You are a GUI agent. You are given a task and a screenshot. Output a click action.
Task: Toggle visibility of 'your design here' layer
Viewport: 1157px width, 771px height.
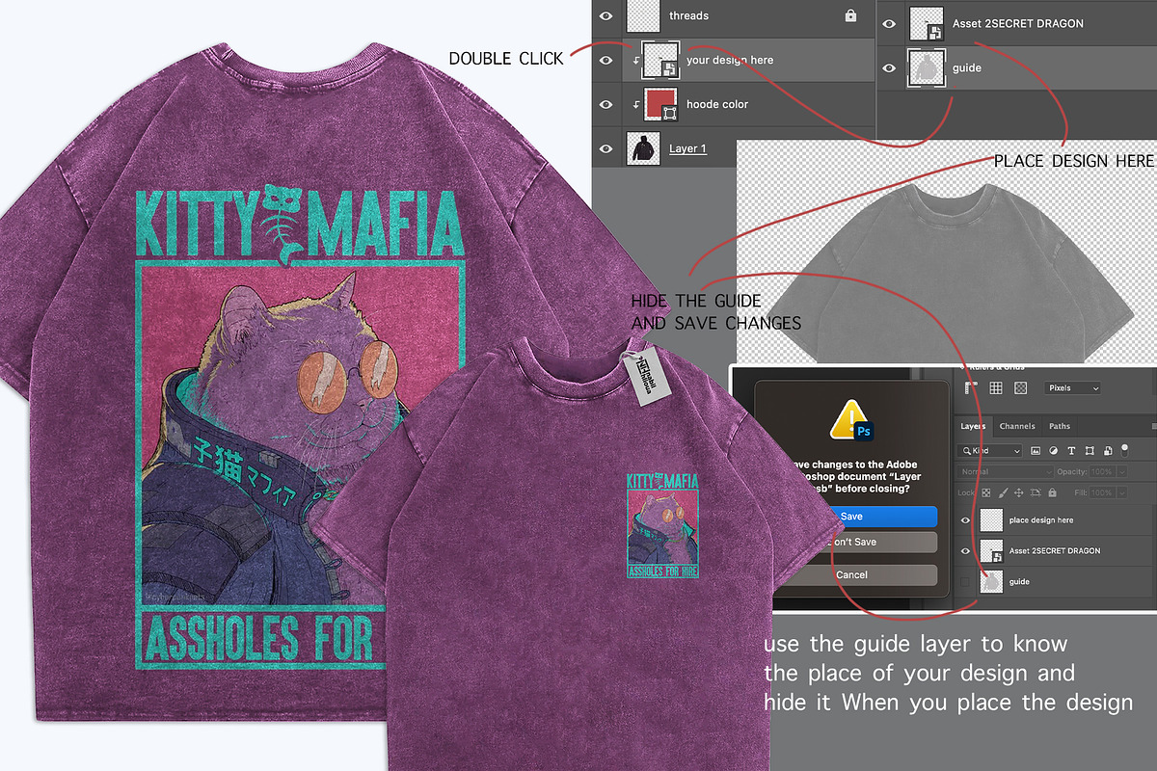pyautogui.click(x=605, y=60)
